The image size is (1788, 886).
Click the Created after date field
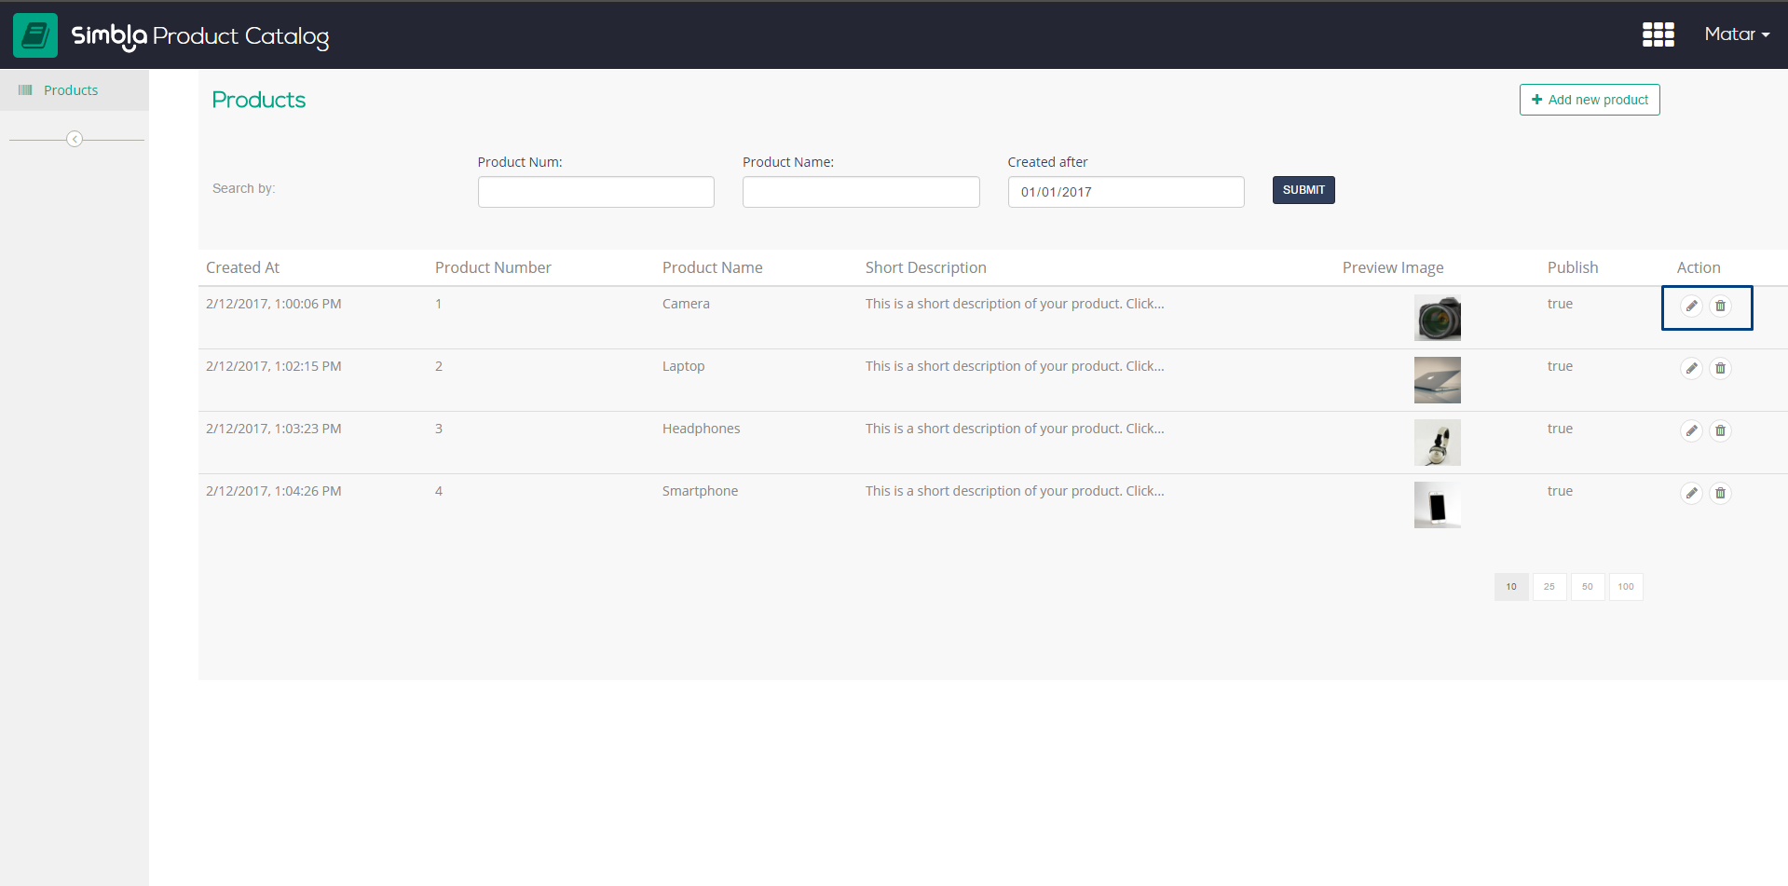pos(1126,192)
